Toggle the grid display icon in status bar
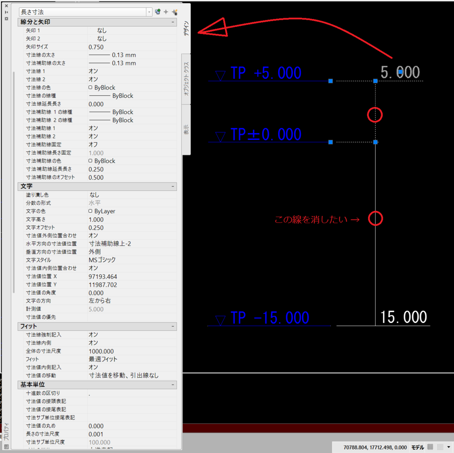The width and height of the screenshot is (454, 453). (430, 447)
